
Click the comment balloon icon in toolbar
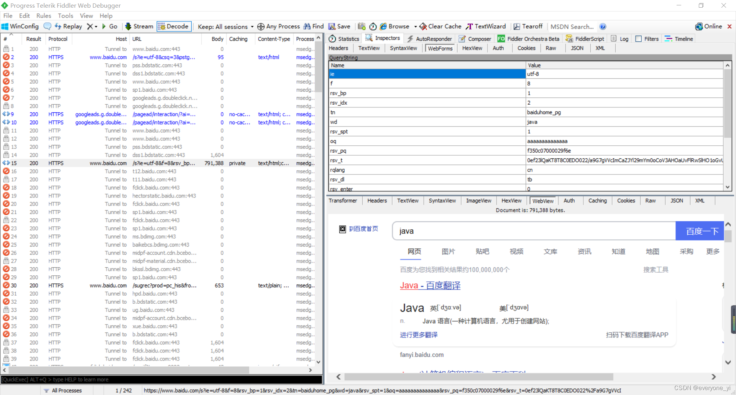coord(47,26)
